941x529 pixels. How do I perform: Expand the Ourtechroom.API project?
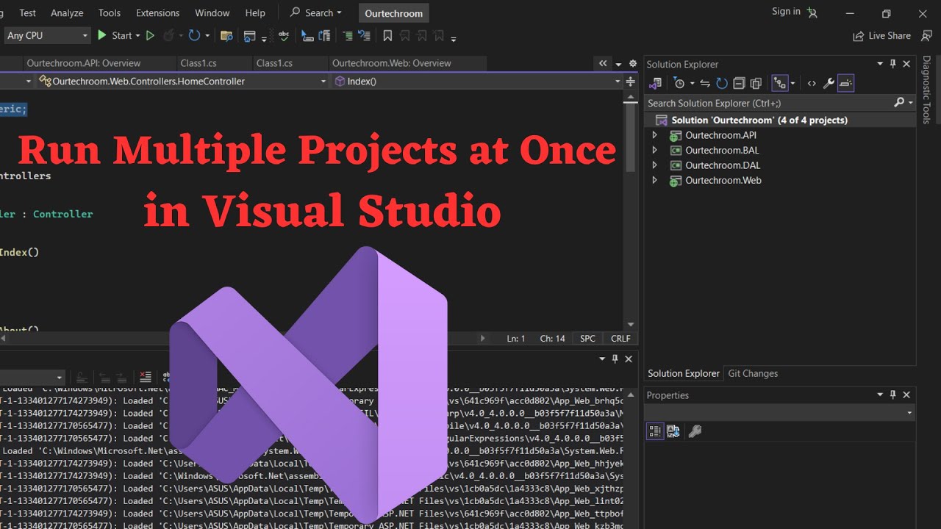(x=655, y=135)
